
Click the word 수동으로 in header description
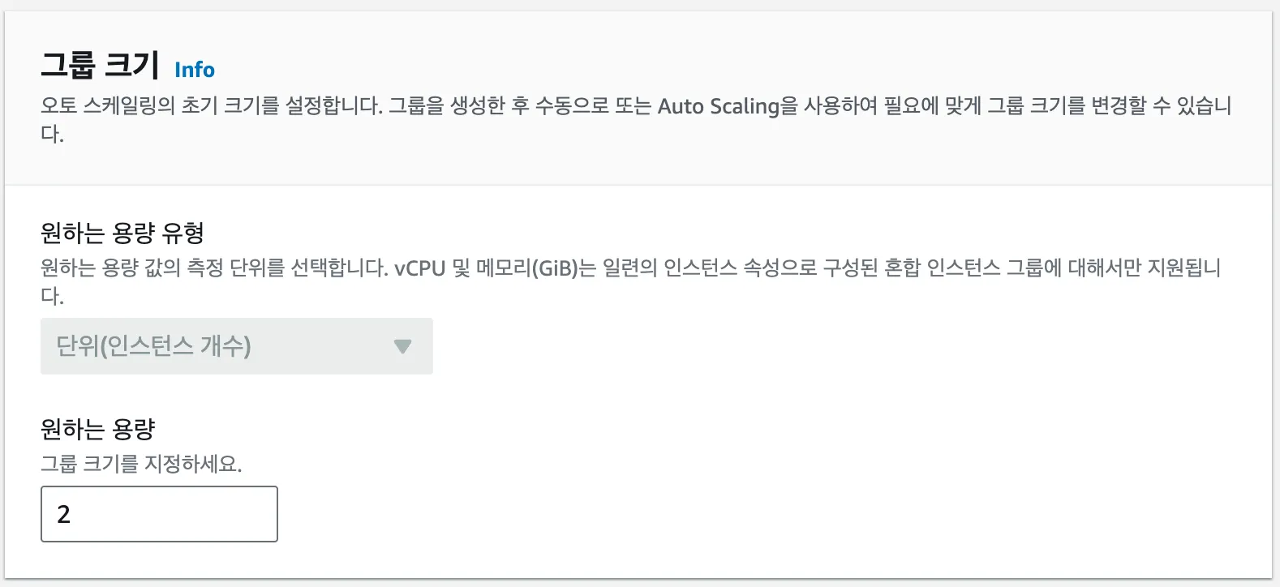tap(572, 106)
